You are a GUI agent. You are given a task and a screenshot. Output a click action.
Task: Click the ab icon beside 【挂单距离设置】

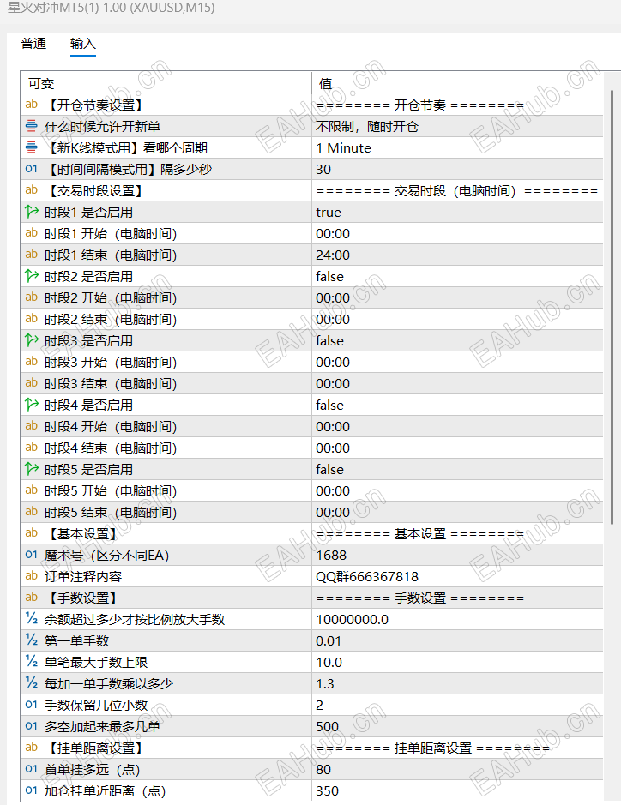[x=32, y=748]
